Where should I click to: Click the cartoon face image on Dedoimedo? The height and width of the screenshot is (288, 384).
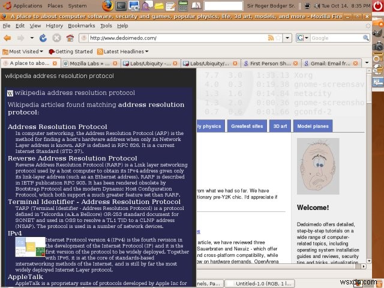pyautogui.click(x=318, y=166)
